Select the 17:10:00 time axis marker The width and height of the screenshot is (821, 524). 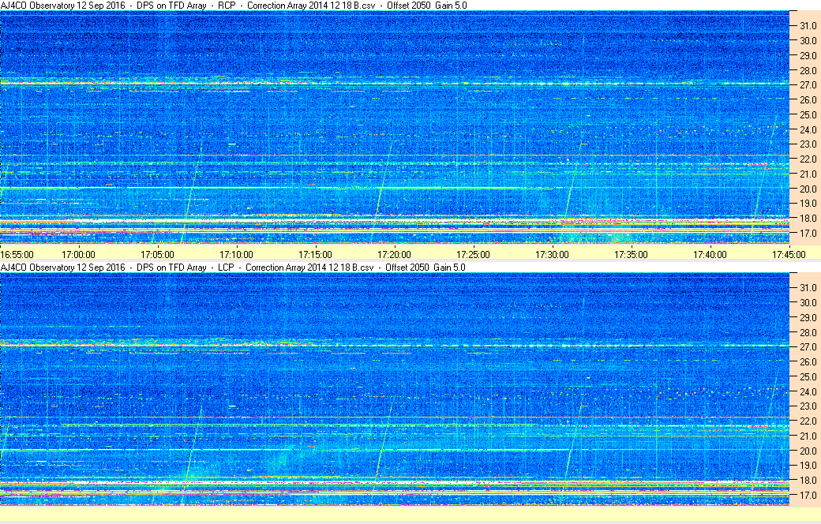[x=237, y=254]
